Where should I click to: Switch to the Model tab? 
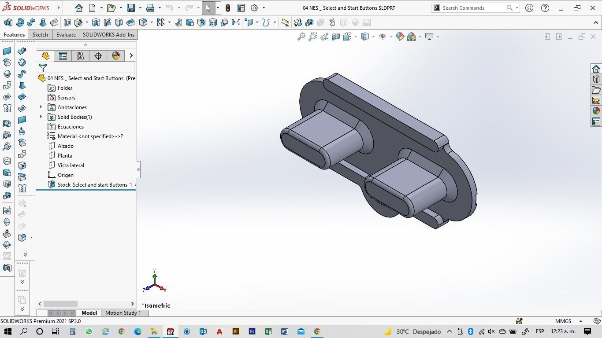pyautogui.click(x=89, y=313)
